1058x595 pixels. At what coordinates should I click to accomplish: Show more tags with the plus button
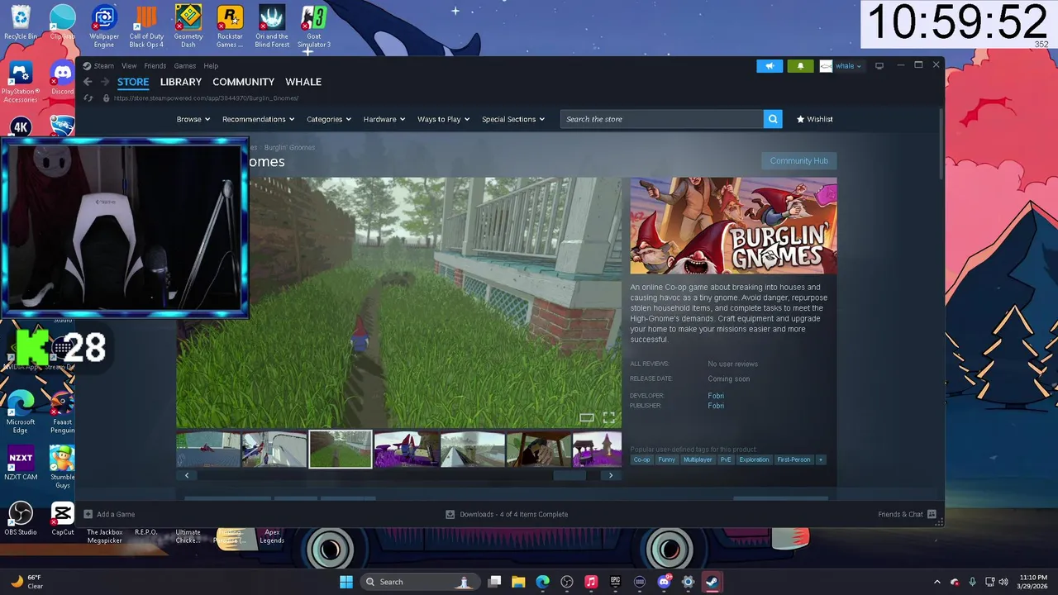point(821,459)
